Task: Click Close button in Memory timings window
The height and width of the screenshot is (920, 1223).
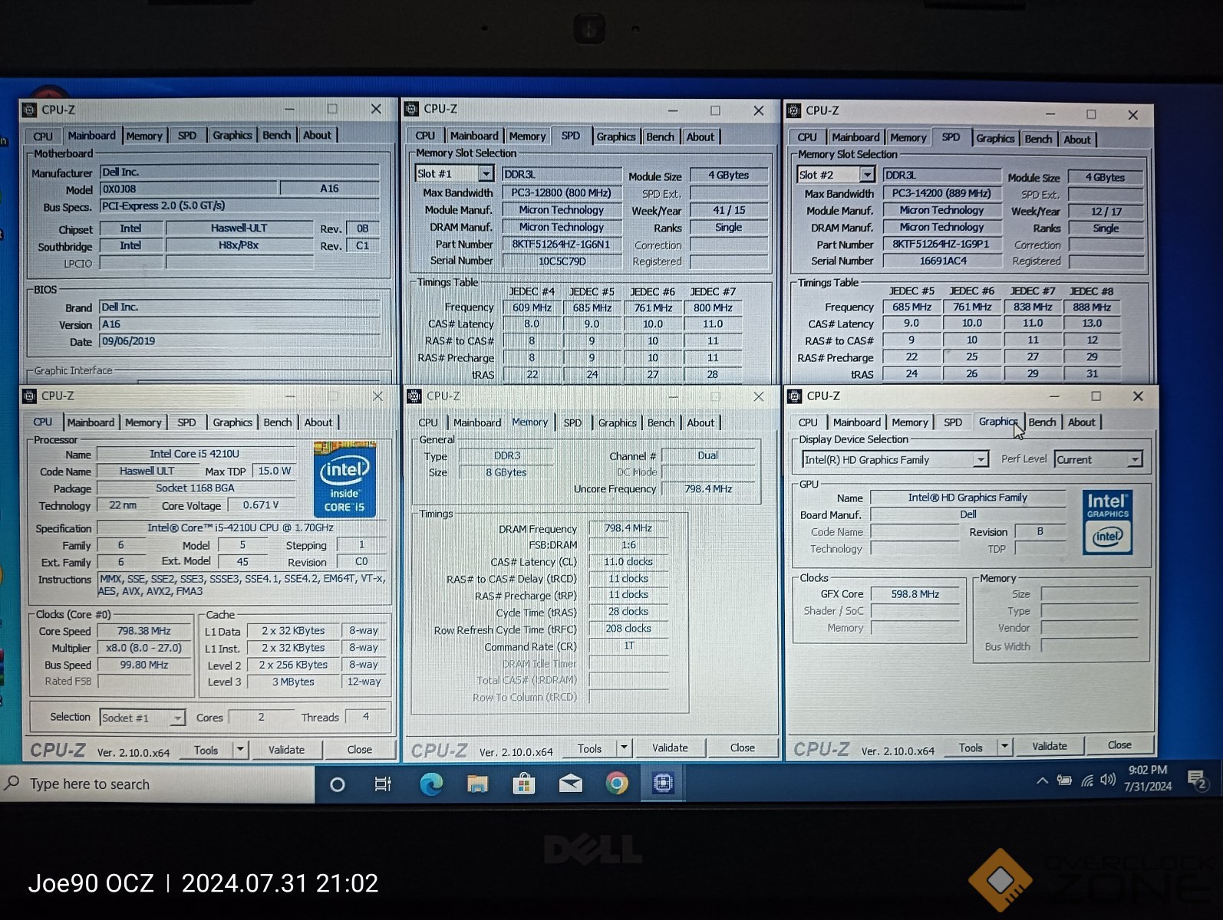Action: 742,747
